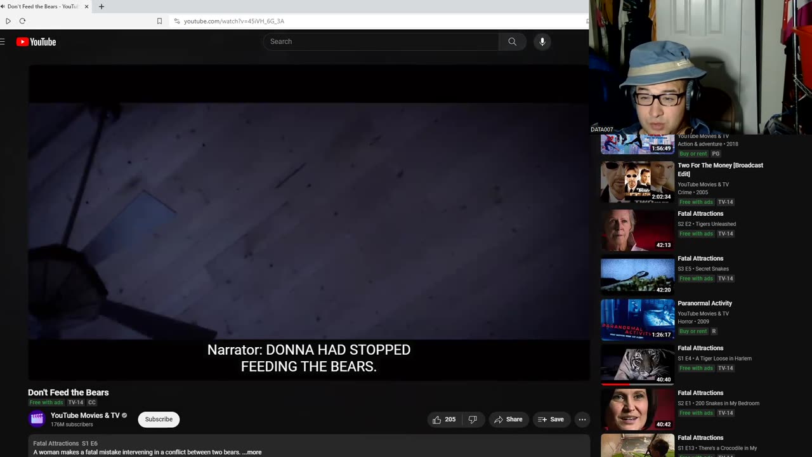Click the Free with ads badge under the title
The height and width of the screenshot is (457, 812).
46,402
